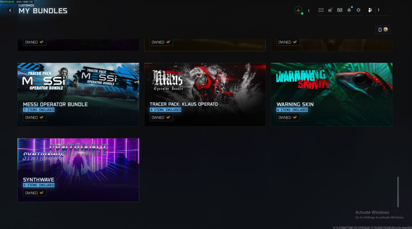Open the headset voice channel icon
Viewport: 412px width, 229px height.
pos(340,10)
